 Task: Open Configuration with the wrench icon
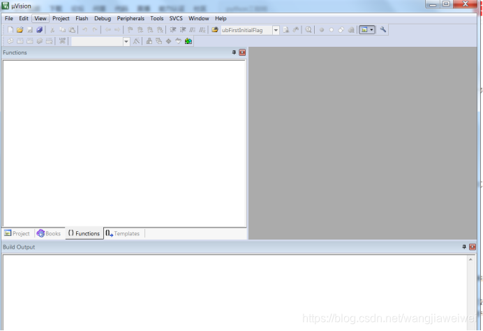click(383, 30)
